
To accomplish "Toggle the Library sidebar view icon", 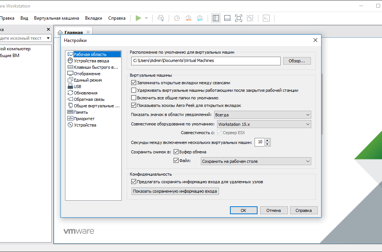I will pyautogui.click(x=216, y=18).
